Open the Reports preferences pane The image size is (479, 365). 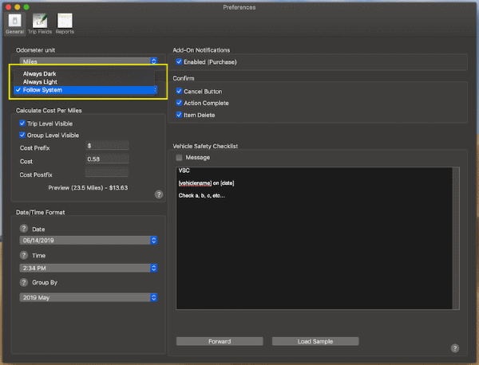coord(65,23)
